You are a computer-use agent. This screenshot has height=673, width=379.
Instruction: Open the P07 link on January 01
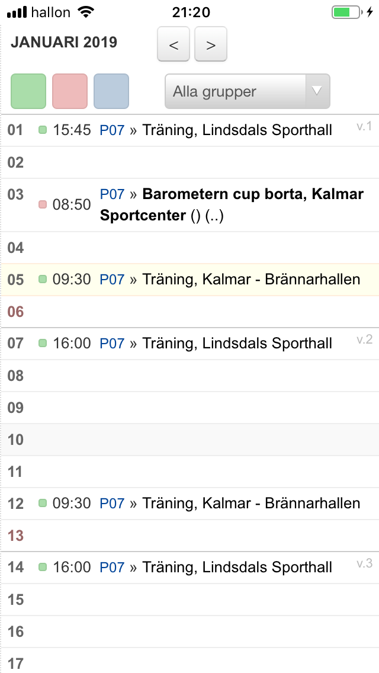tap(112, 130)
